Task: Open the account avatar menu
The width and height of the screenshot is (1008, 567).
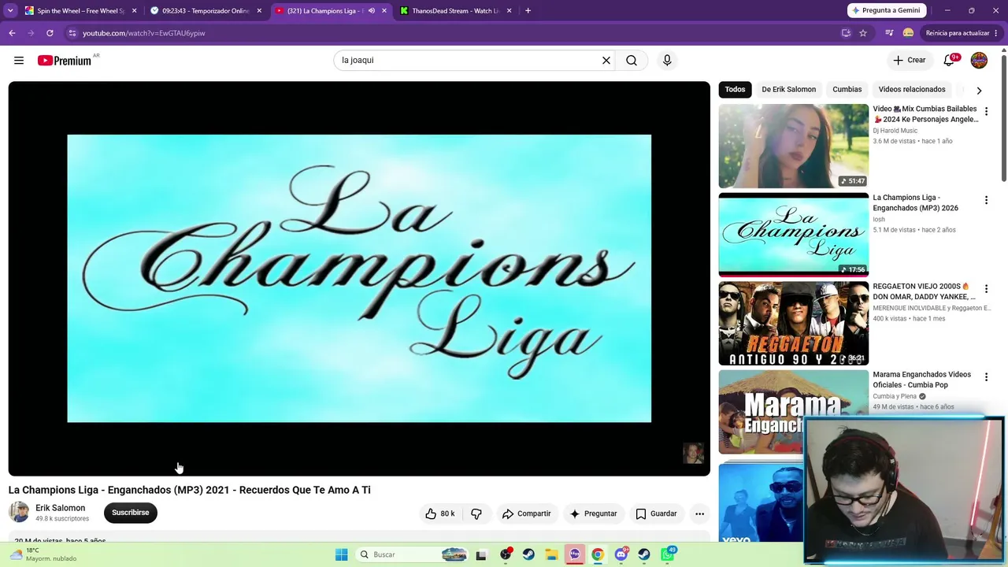Action: coord(979,61)
